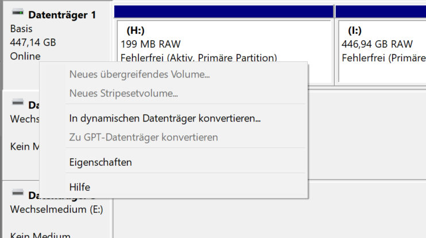Select the (I:) 446,94 GB RAW partition
Viewport: 426px width, 238px height.
(x=382, y=52)
